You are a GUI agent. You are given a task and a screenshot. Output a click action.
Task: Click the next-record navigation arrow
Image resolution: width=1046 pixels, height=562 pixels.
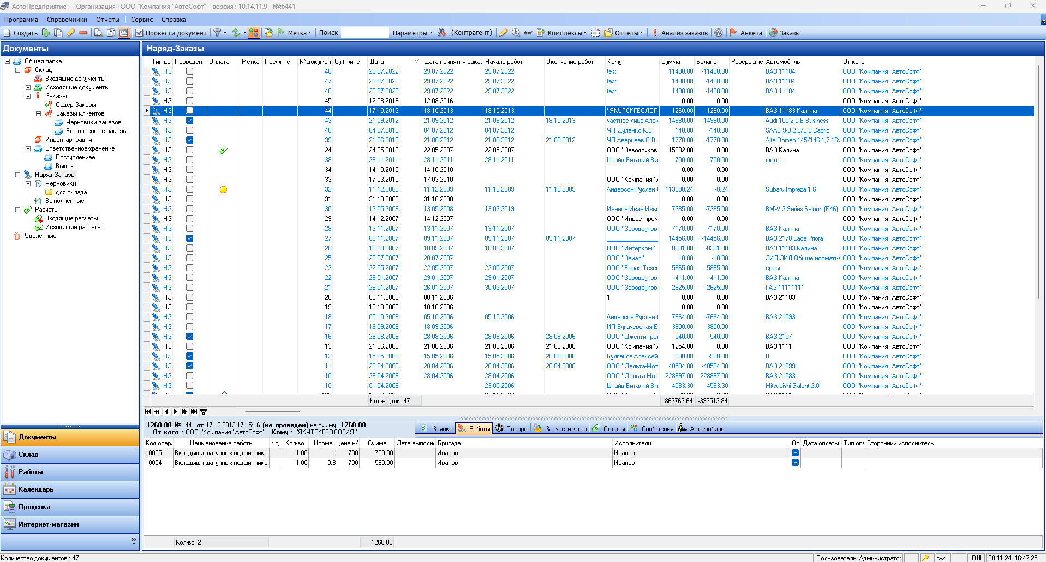(x=175, y=412)
